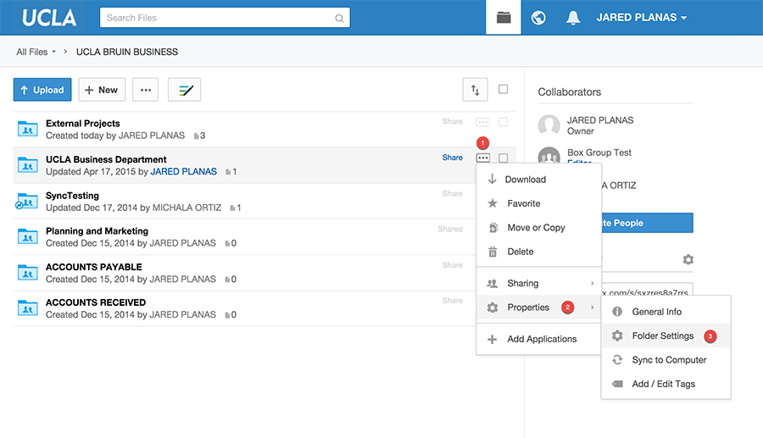Toggle the select-all checkbox

(x=503, y=89)
